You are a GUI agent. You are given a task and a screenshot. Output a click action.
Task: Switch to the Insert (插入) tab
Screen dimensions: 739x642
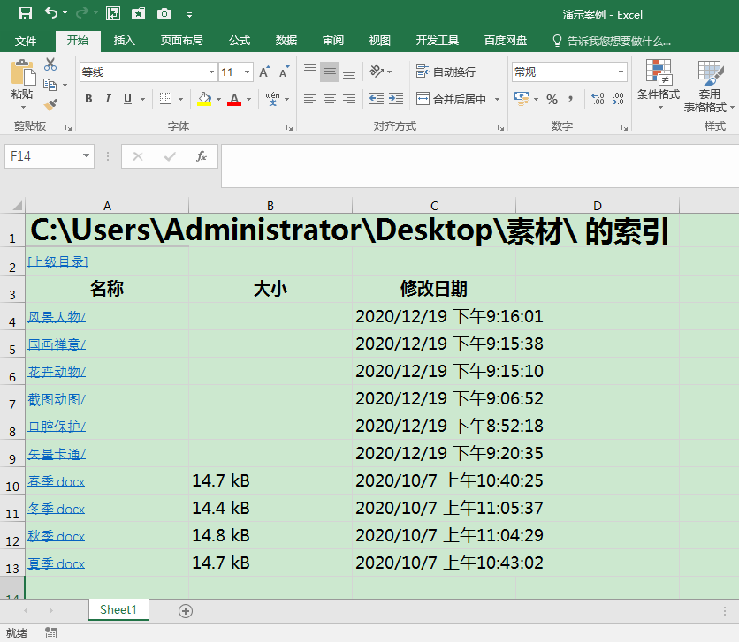(125, 41)
